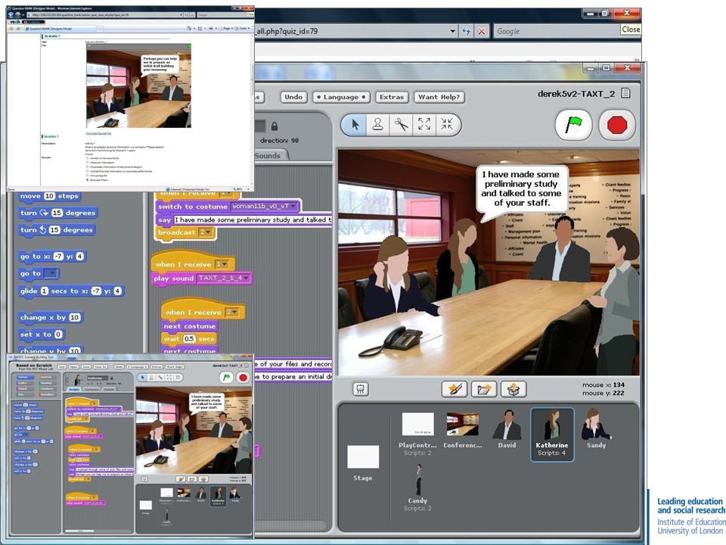This screenshot has height=545, width=726.
Task: Select Control category in small Scratch window
Action: [47, 377]
